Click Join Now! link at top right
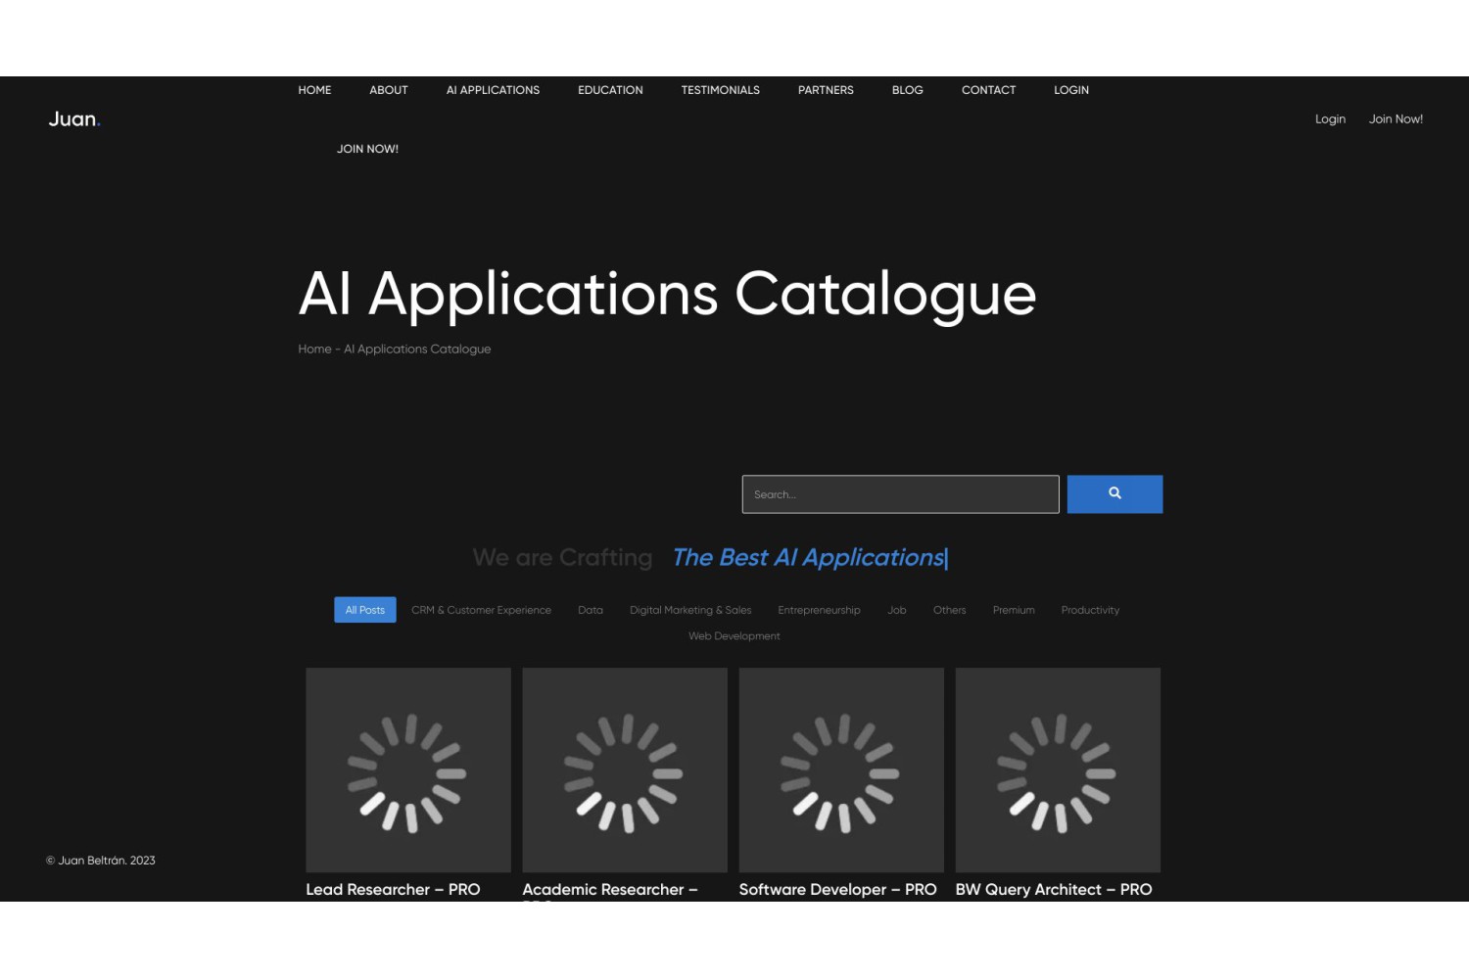The width and height of the screenshot is (1469, 979). [x=1396, y=119]
